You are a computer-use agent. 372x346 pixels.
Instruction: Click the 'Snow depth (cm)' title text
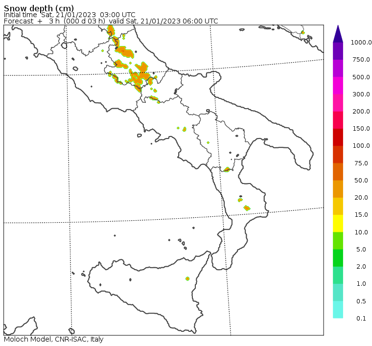[x=39, y=8]
